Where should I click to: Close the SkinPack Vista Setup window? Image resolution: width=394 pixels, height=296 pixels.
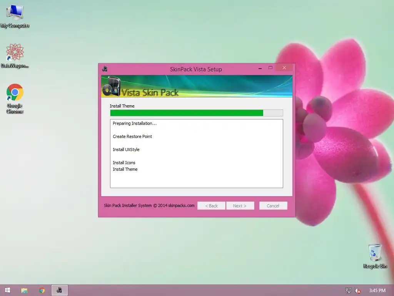click(284, 68)
